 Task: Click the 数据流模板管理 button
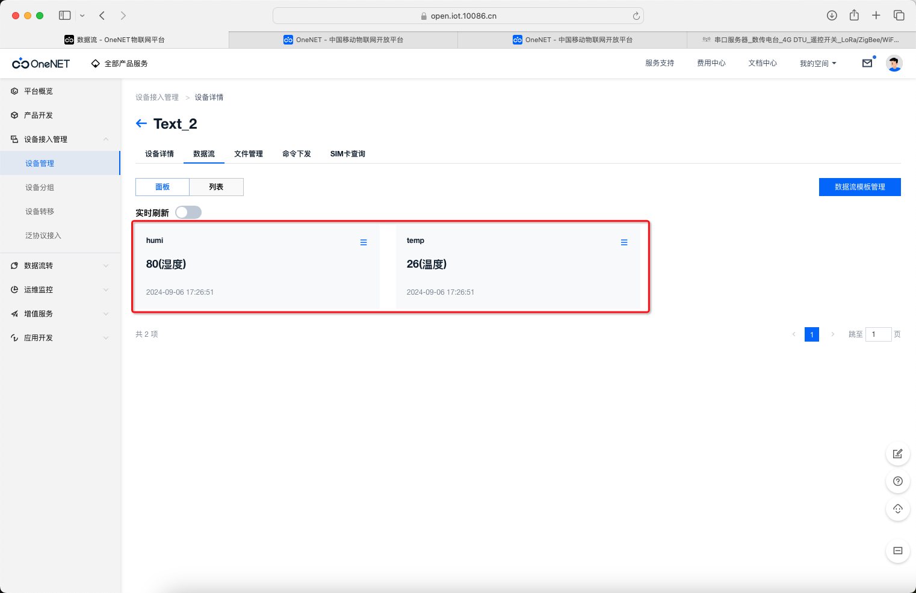[859, 187]
